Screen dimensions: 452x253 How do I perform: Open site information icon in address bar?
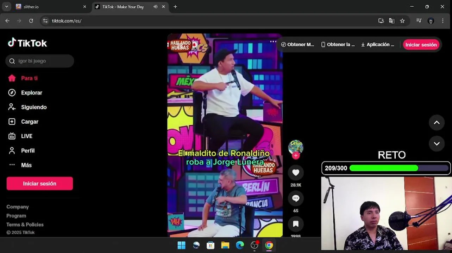pos(45,21)
